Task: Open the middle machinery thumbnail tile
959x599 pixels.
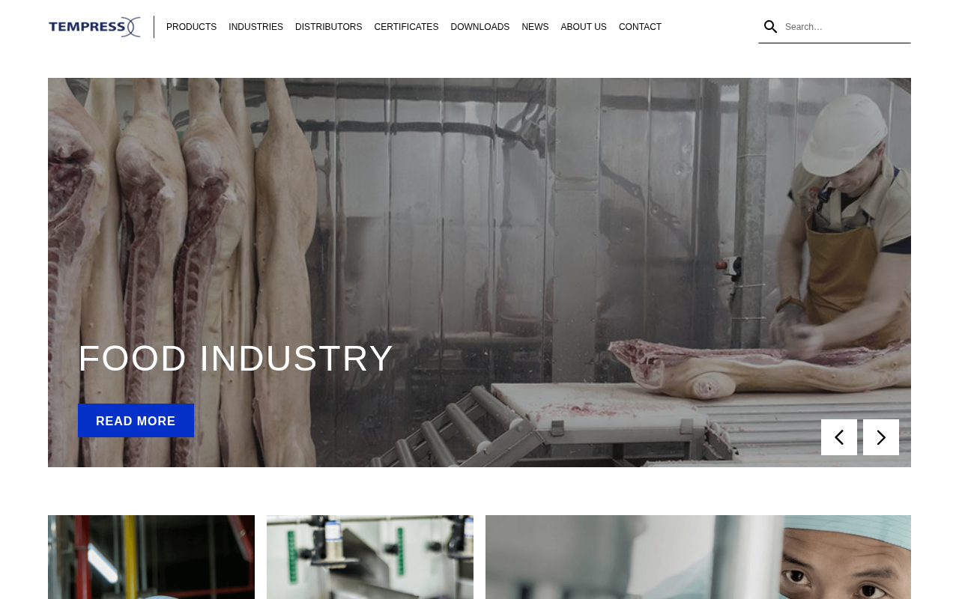Action: (370, 557)
